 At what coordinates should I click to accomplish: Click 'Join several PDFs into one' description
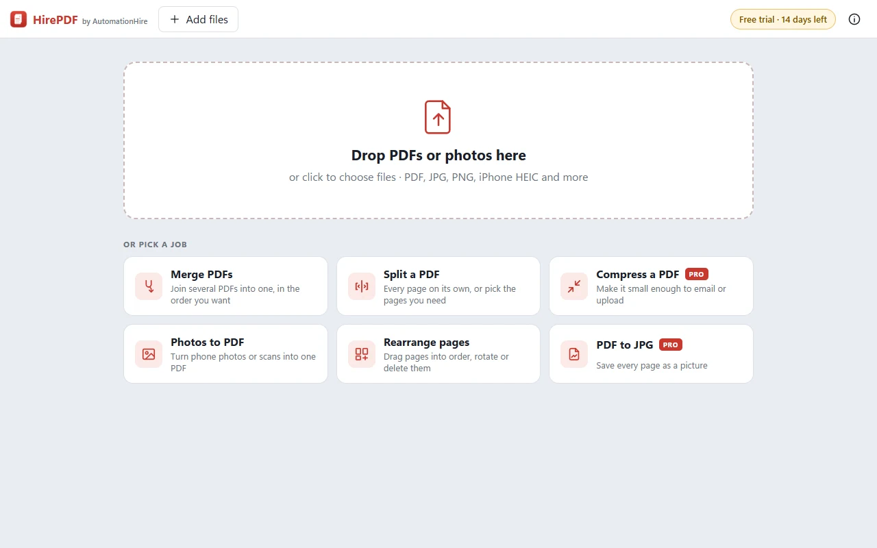point(235,295)
